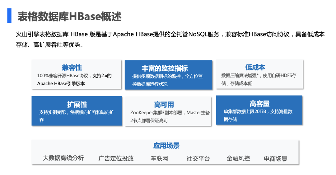Select the 丰富的监控指标 blue card
The height and width of the screenshot is (175, 336).
click(168, 75)
